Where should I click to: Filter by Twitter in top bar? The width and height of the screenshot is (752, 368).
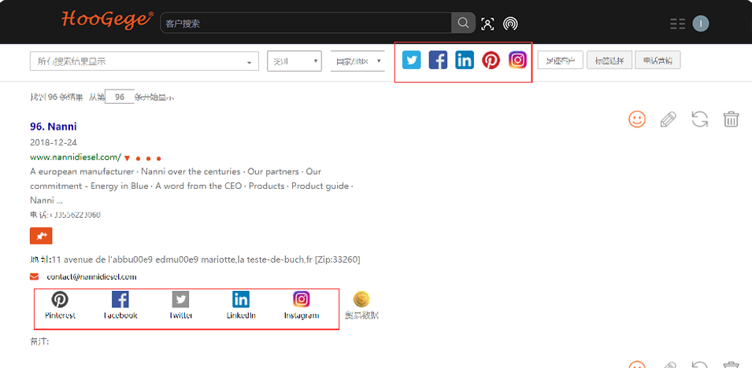coord(412,61)
